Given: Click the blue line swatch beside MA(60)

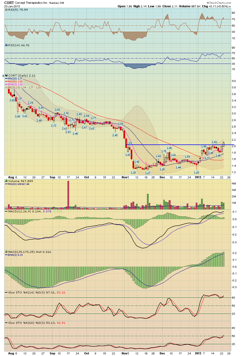Looking at the screenshot, I should 6,184.
